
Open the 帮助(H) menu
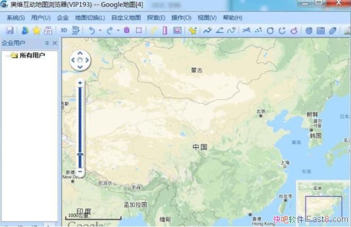tap(232, 18)
